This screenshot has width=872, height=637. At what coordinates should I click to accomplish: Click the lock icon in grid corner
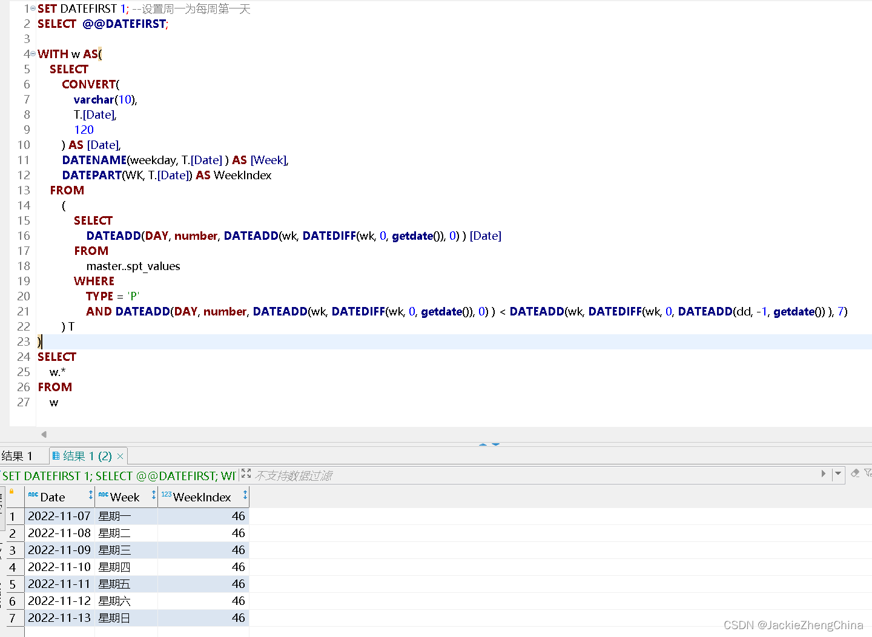(12, 492)
